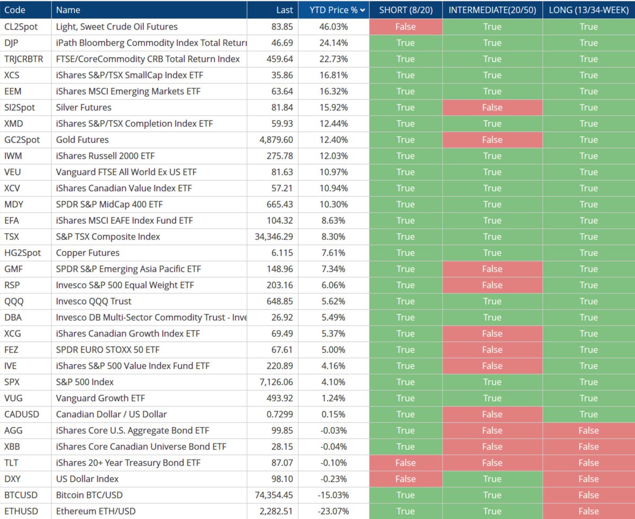Select Vanguard FTSE All World Ex US ETF
The height and width of the screenshot is (519, 635).
(149, 172)
